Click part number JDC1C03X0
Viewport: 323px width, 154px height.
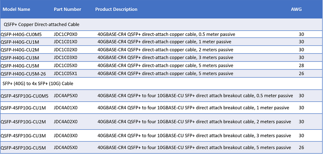pos(65,58)
